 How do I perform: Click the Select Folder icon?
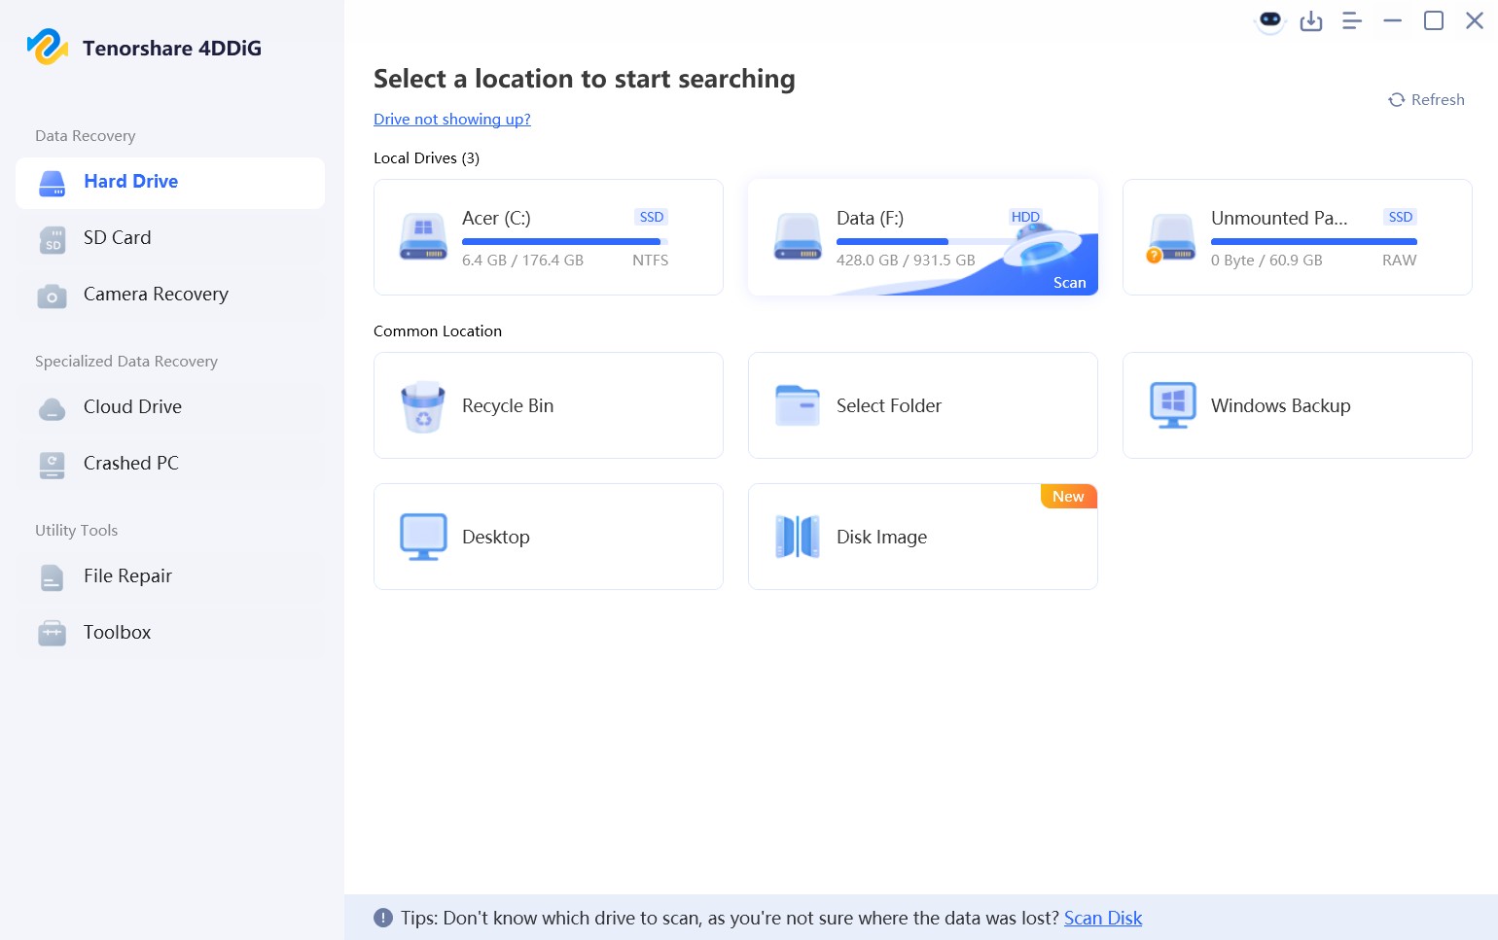(798, 405)
